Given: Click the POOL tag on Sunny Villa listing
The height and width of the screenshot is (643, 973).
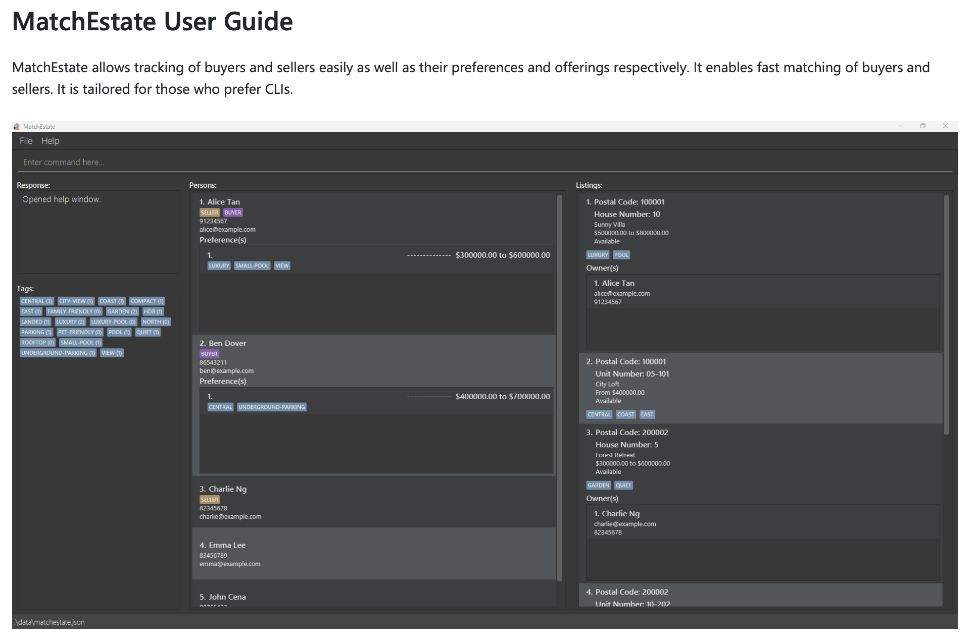Looking at the screenshot, I should tap(621, 255).
